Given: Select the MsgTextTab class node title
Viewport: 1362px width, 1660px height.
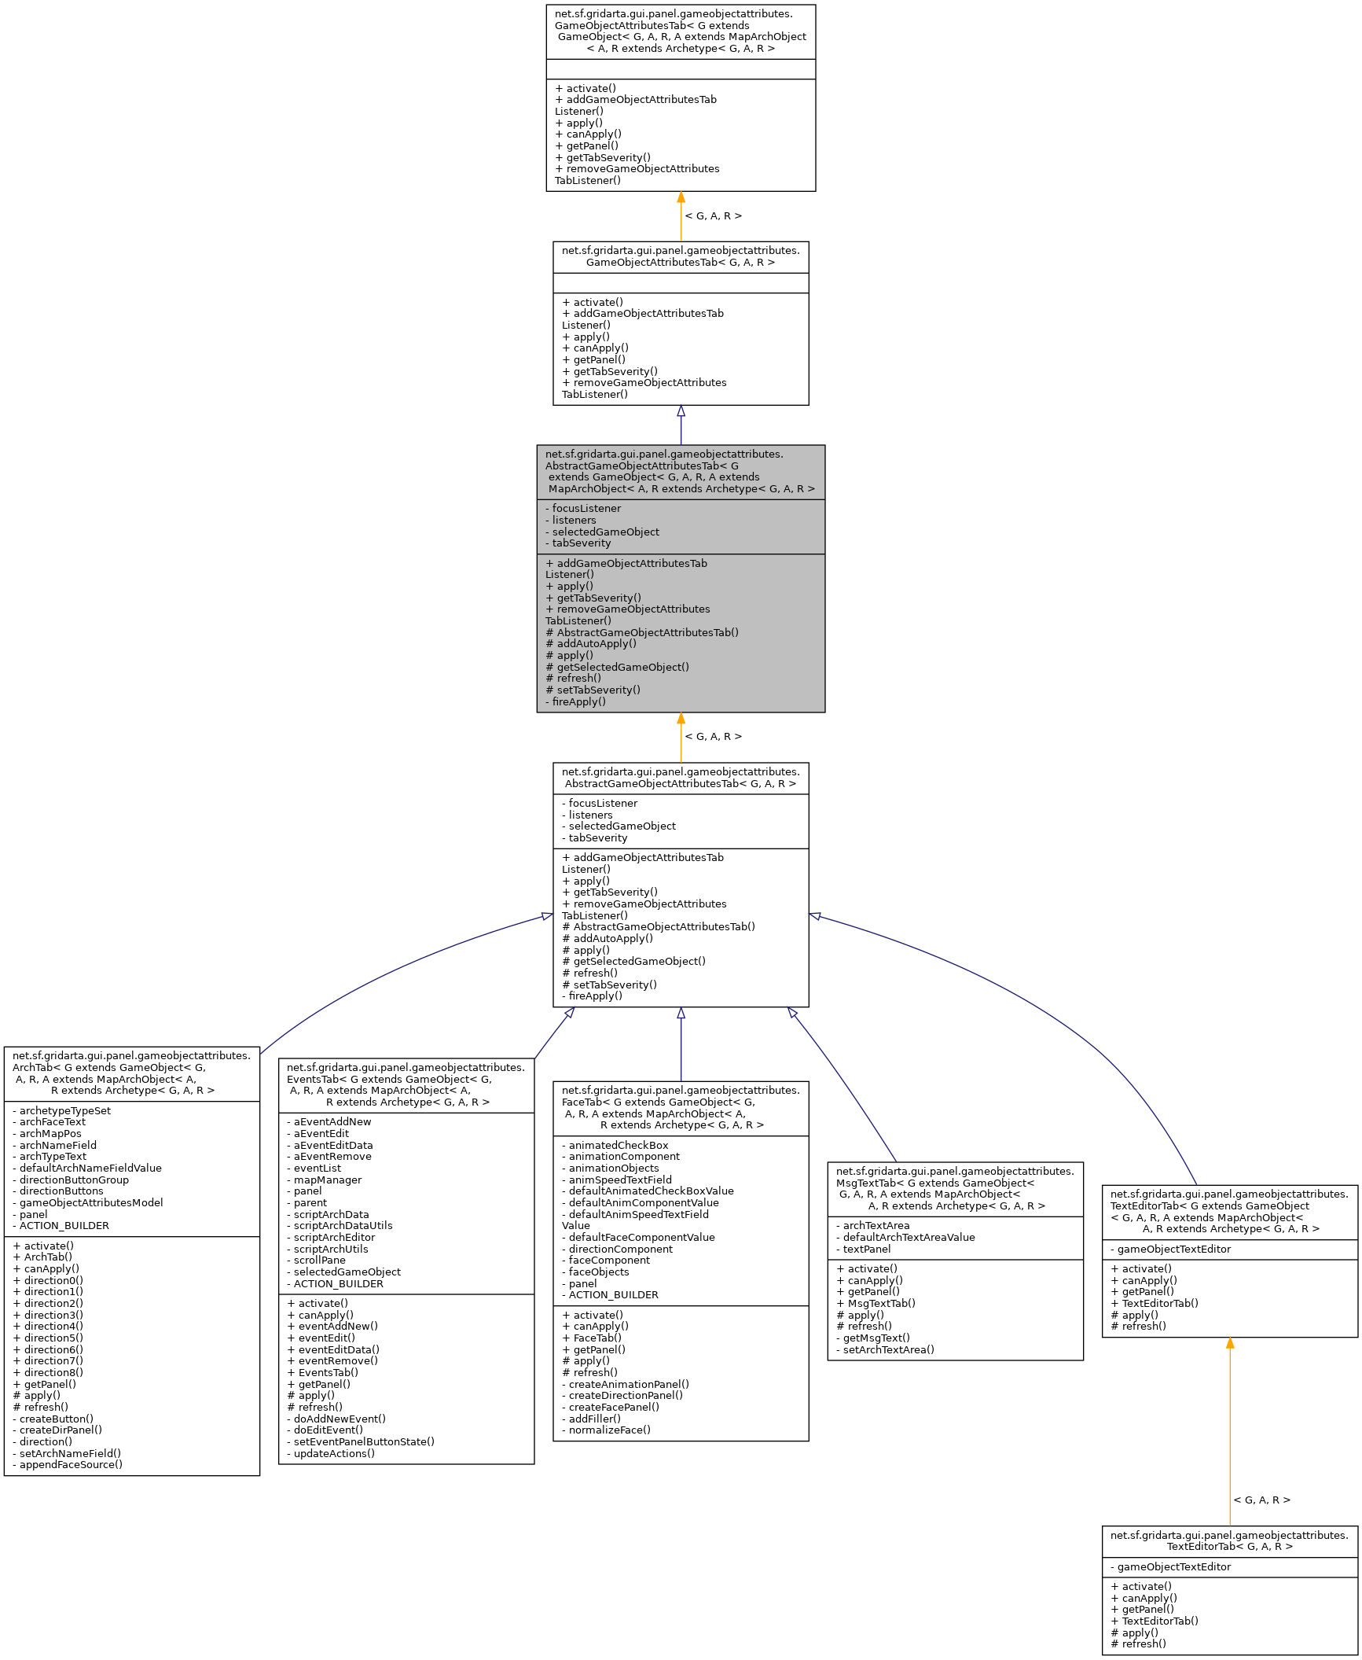Looking at the screenshot, I should point(955,1188).
